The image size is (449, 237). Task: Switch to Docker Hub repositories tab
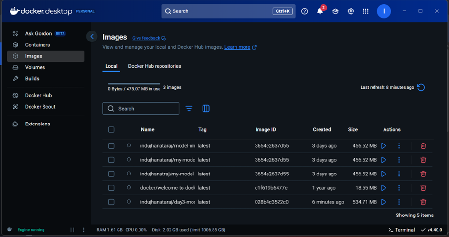154,66
